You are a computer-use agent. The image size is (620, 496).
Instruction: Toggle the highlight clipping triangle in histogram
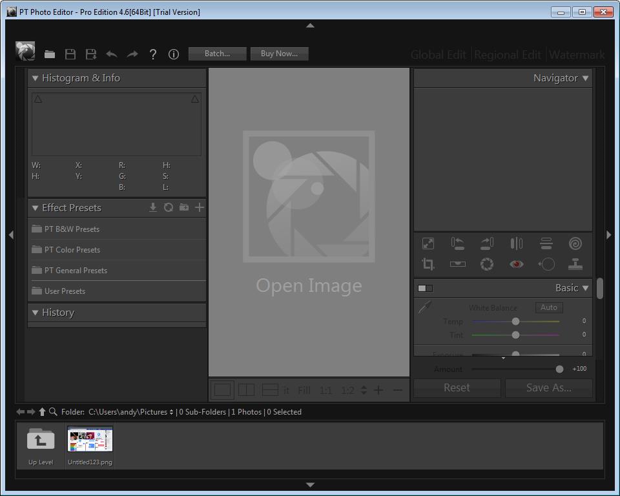click(195, 99)
